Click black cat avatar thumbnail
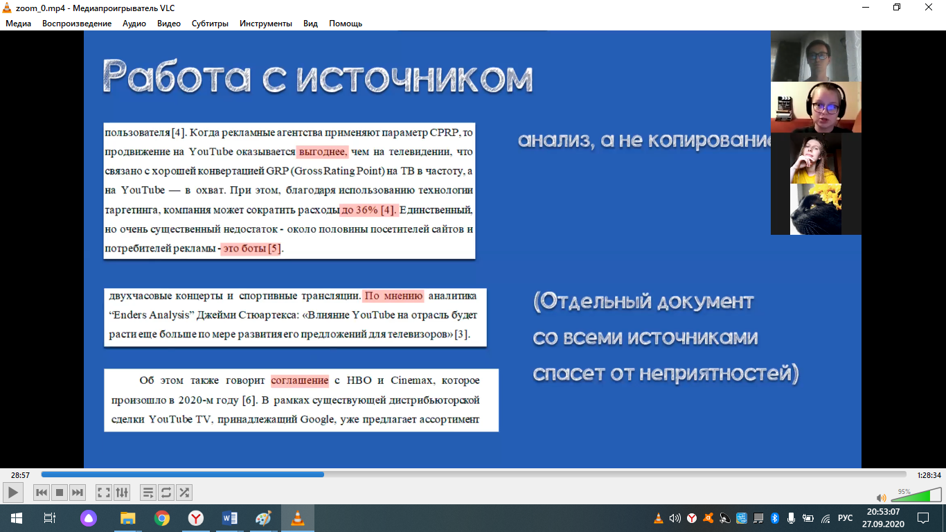Image resolution: width=946 pixels, height=532 pixels. (x=816, y=209)
